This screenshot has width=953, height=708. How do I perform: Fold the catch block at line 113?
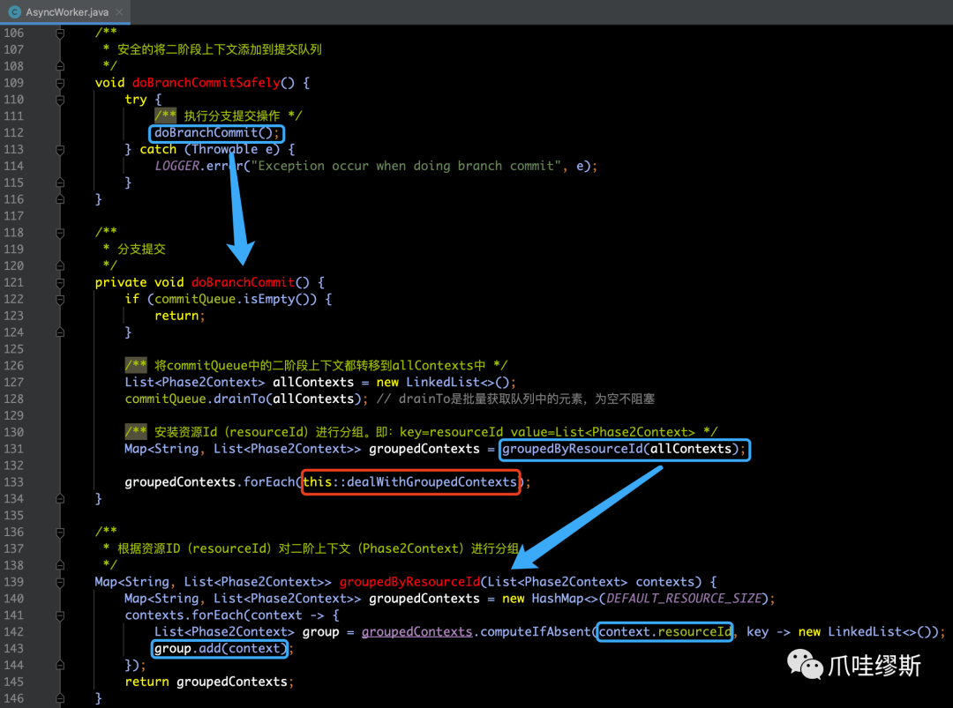(60, 149)
